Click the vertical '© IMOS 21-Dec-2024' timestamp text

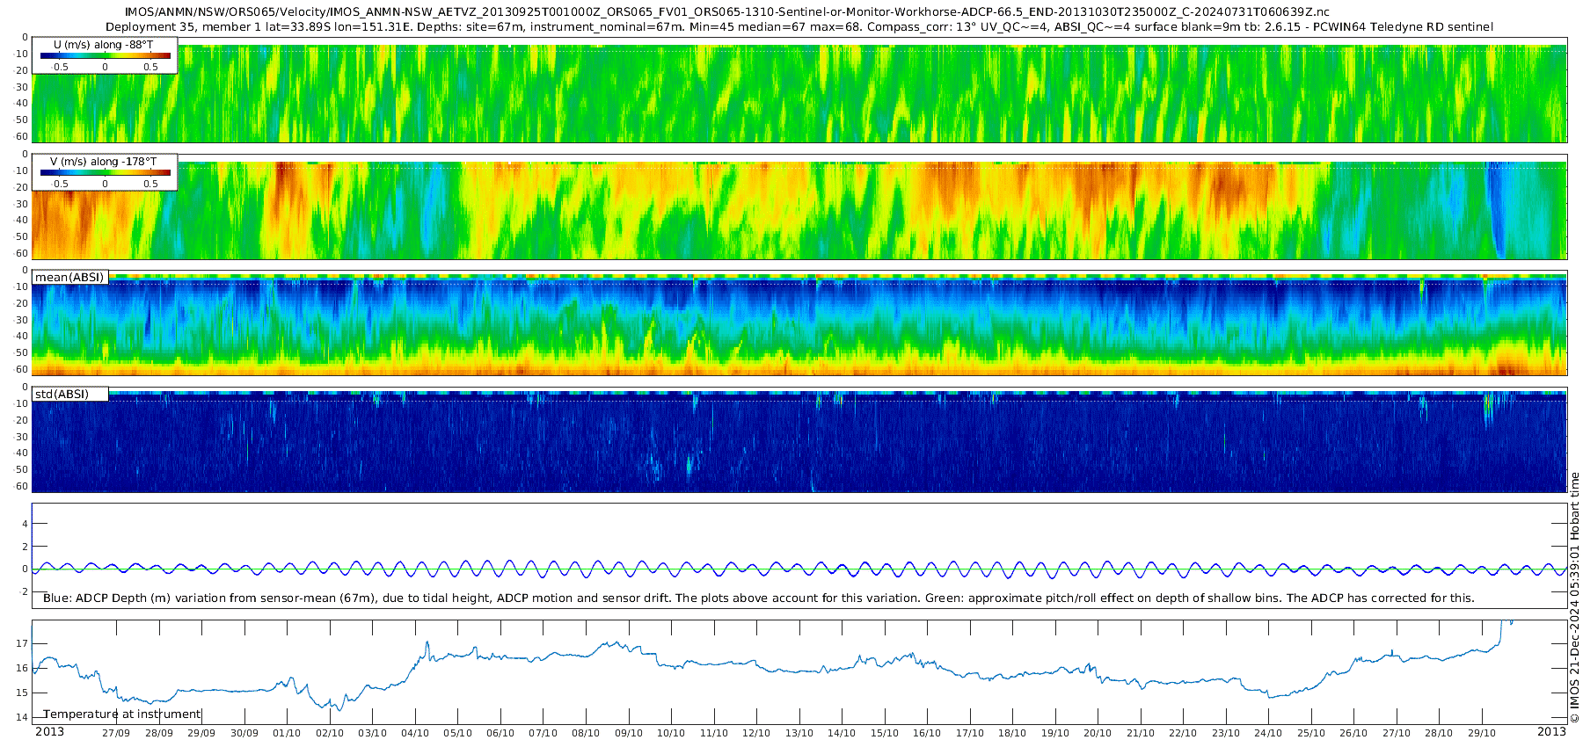click(x=1574, y=598)
